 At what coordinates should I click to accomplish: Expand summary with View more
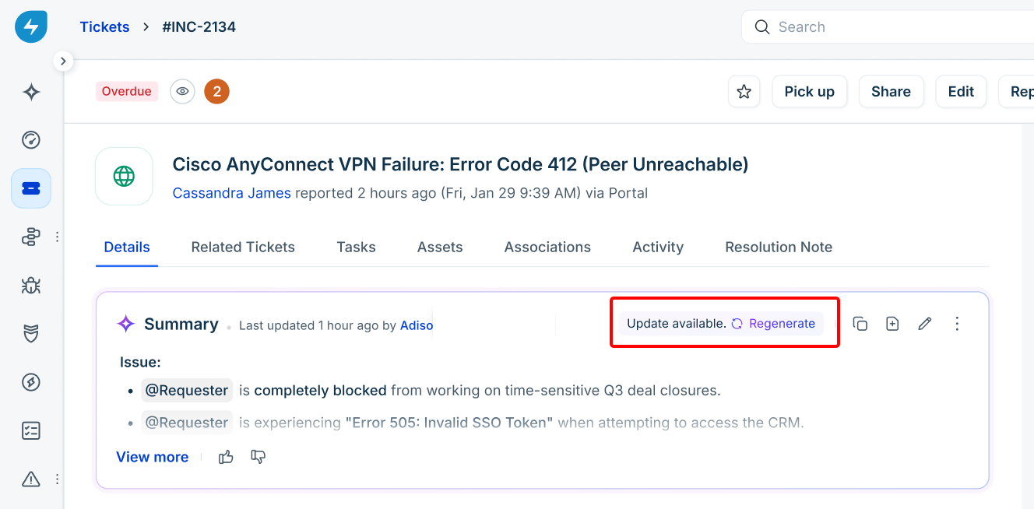pyautogui.click(x=152, y=457)
